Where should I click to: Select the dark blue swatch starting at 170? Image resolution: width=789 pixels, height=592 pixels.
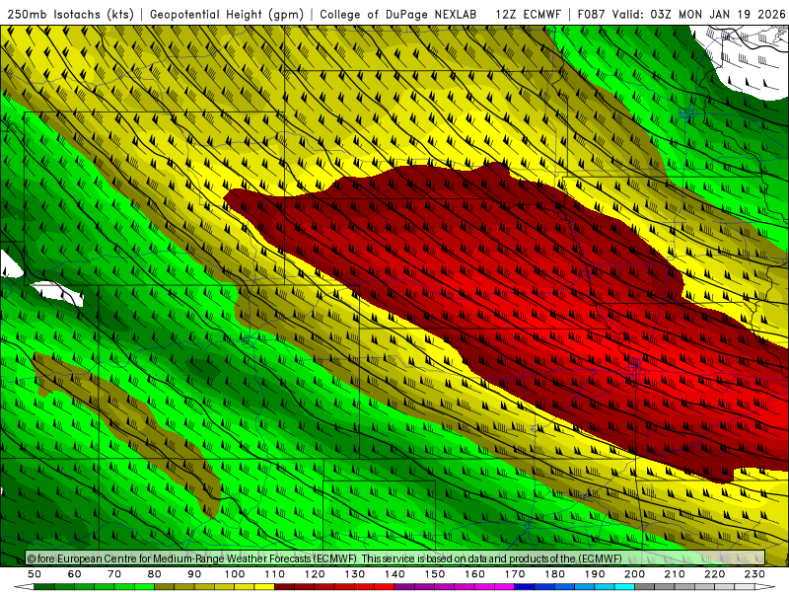pos(525,586)
